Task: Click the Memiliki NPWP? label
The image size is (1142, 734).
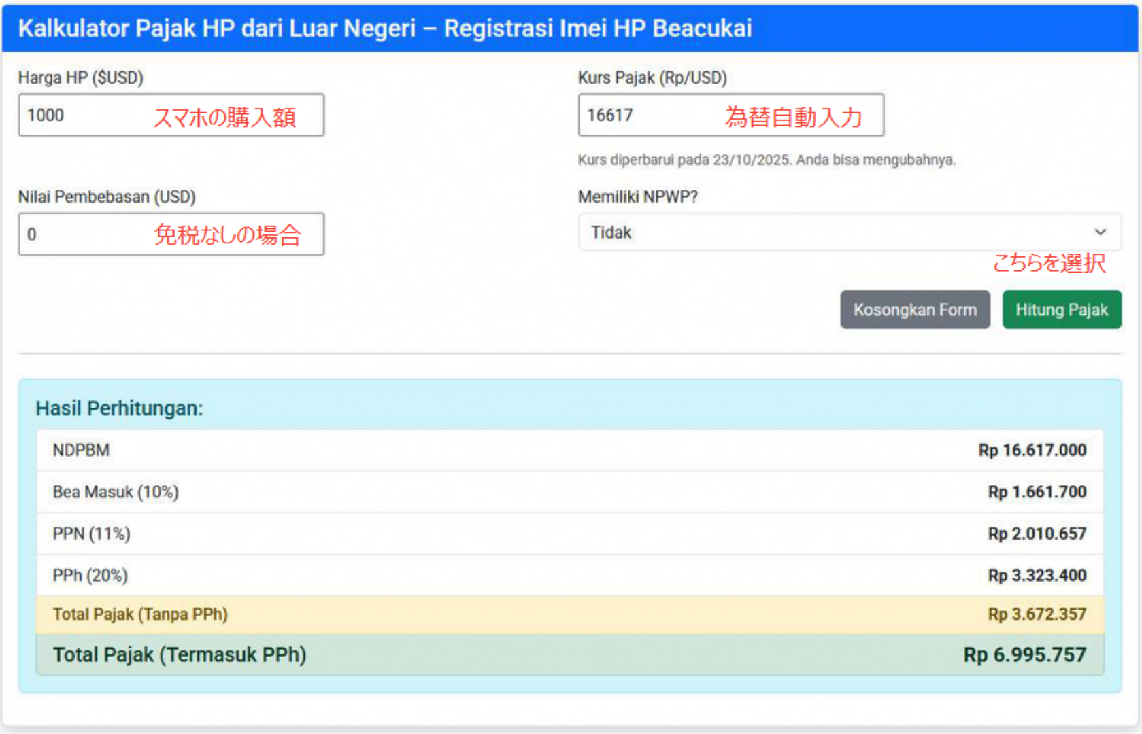Action: point(637,197)
